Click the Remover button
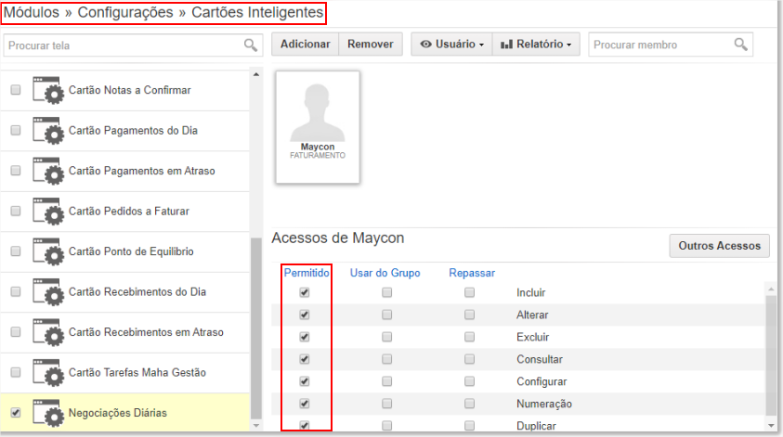Screen dimensions: 783x437 (x=371, y=45)
